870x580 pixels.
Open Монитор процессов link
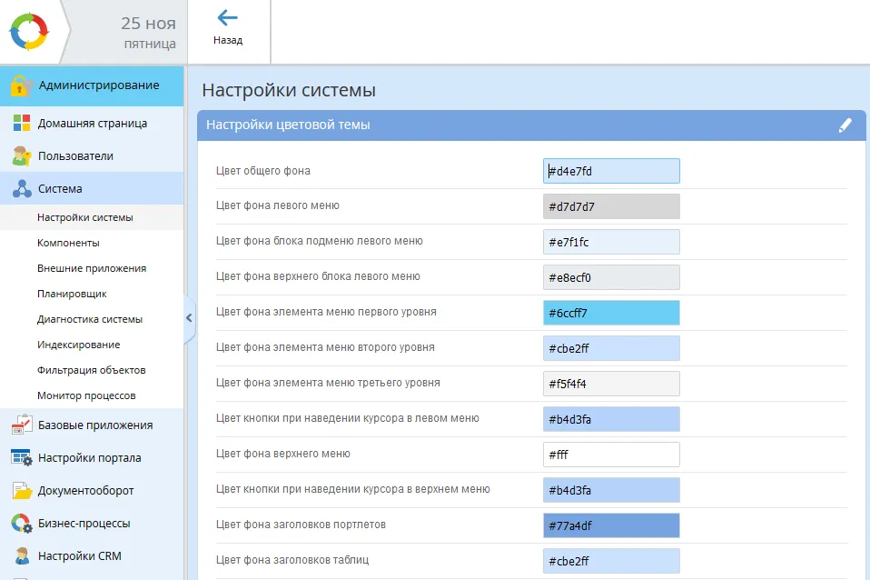pos(86,395)
